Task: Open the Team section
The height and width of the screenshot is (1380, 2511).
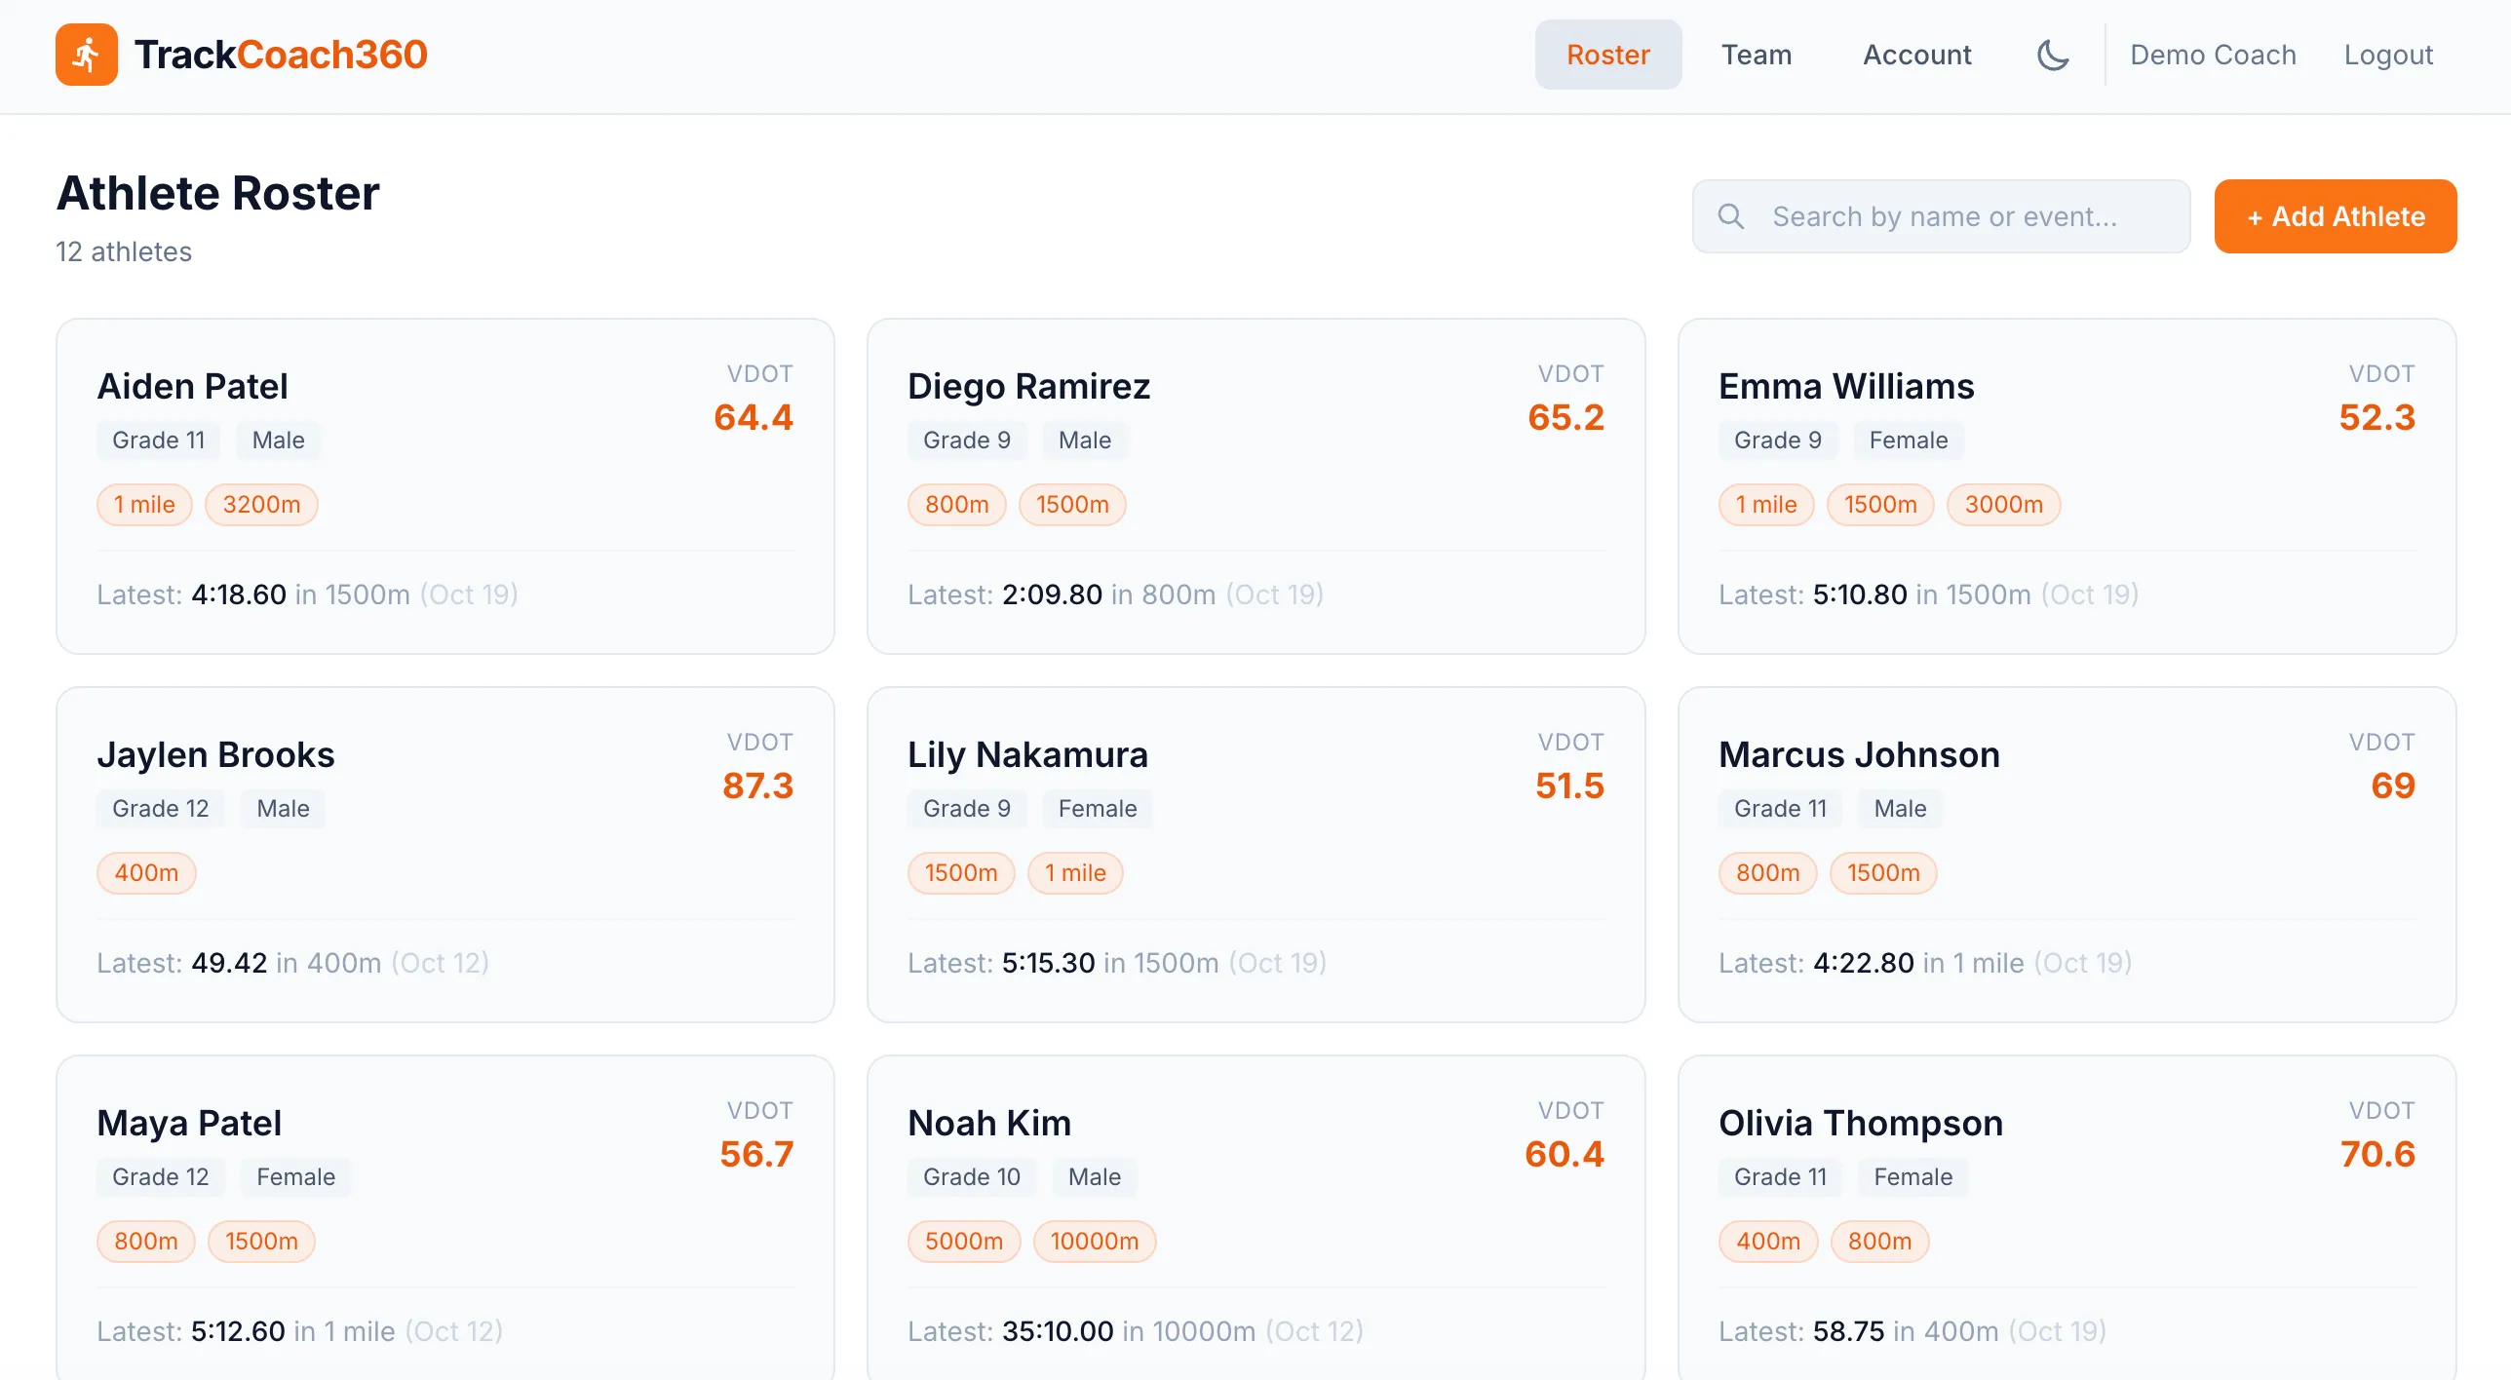Action: coord(1757,55)
